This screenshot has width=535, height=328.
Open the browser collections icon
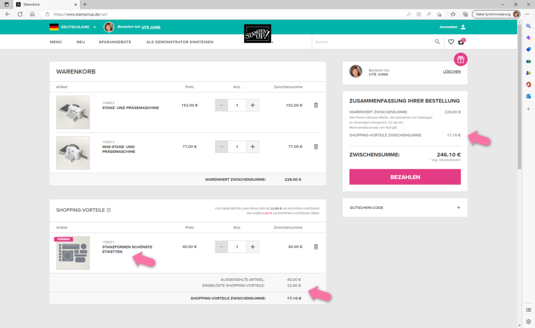tap(465, 14)
